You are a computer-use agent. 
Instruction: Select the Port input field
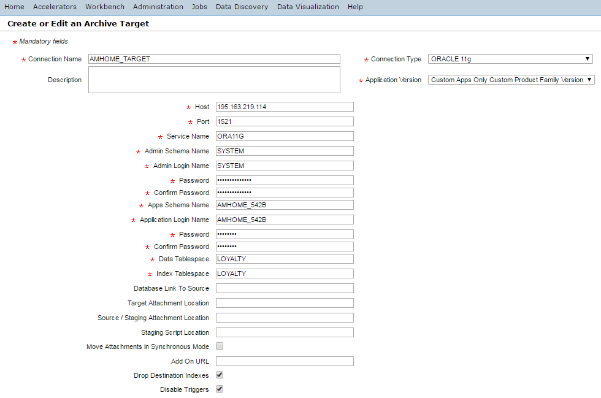click(285, 121)
